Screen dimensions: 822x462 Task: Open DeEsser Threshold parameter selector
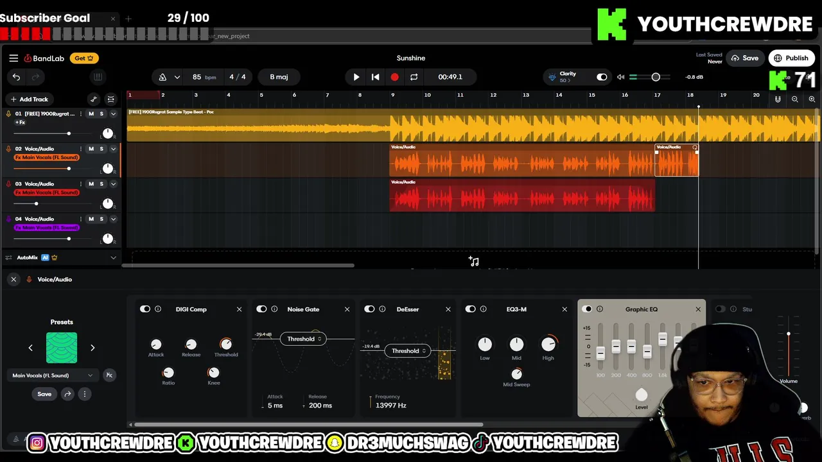point(408,351)
